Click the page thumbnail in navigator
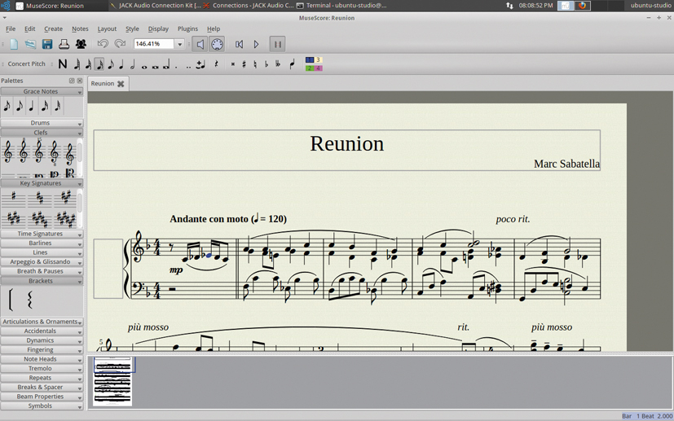The image size is (674, 421). tap(112, 380)
